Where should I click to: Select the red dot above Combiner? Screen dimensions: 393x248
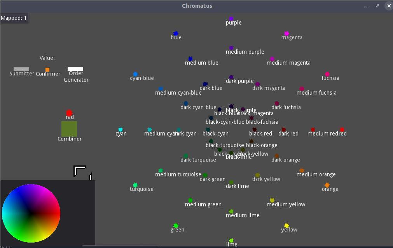(69, 113)
